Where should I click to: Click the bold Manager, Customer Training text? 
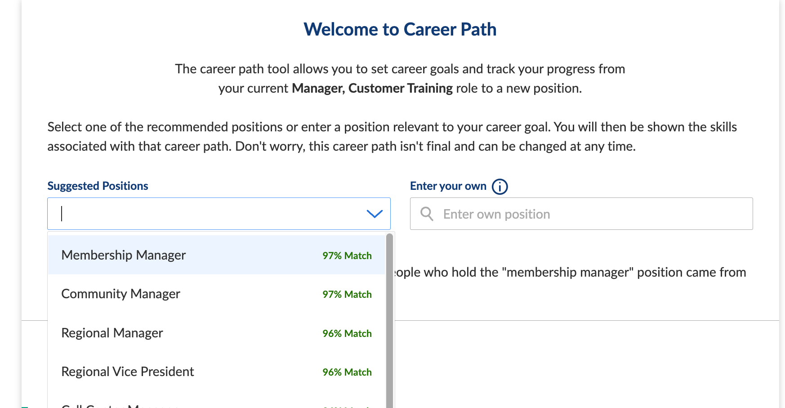tap(372, 88)
